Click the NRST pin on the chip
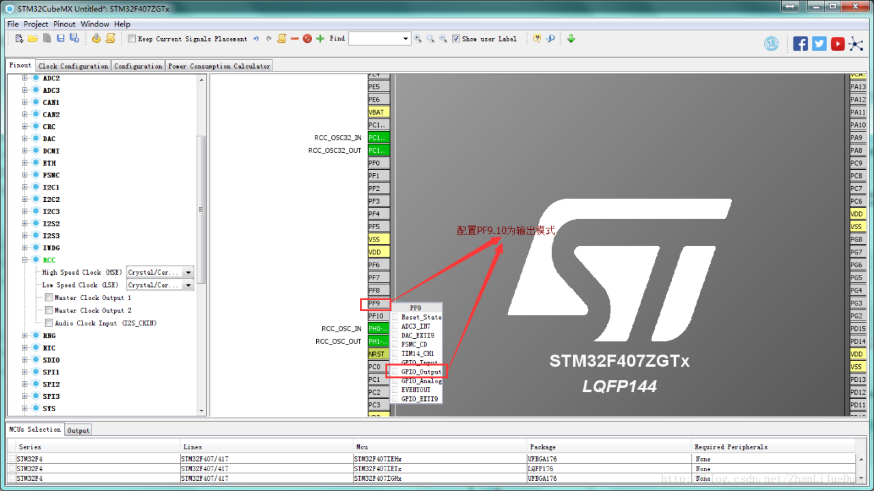The width and height of the screenshot is (874, 491). pyautogui.click(x=379, y=354)
